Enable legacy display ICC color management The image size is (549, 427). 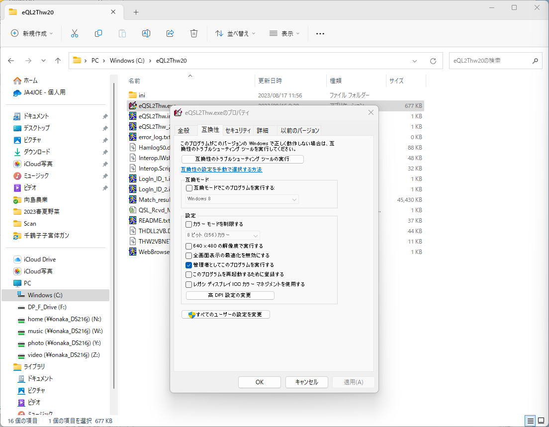pos(189,284)
